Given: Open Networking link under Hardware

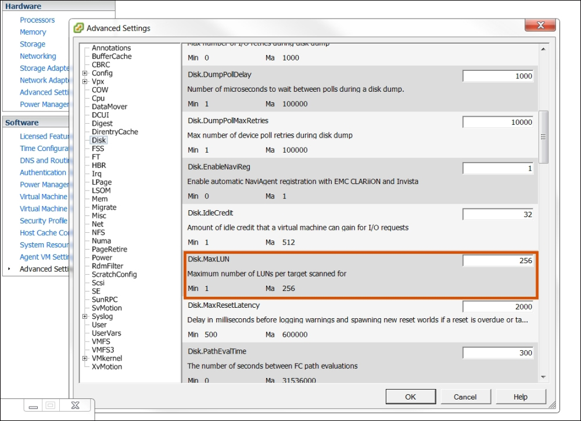Looking at the screenshot, I should click(38, 56).
